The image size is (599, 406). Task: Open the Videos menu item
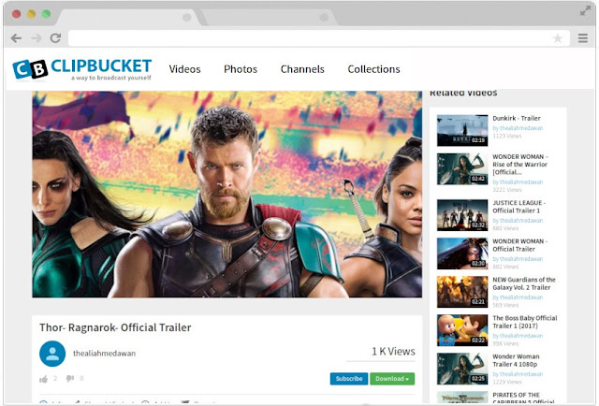(185, 69)
